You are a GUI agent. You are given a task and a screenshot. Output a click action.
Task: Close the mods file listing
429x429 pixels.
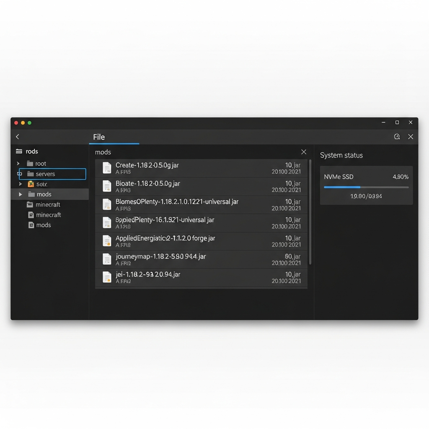[x=303, y=152]
